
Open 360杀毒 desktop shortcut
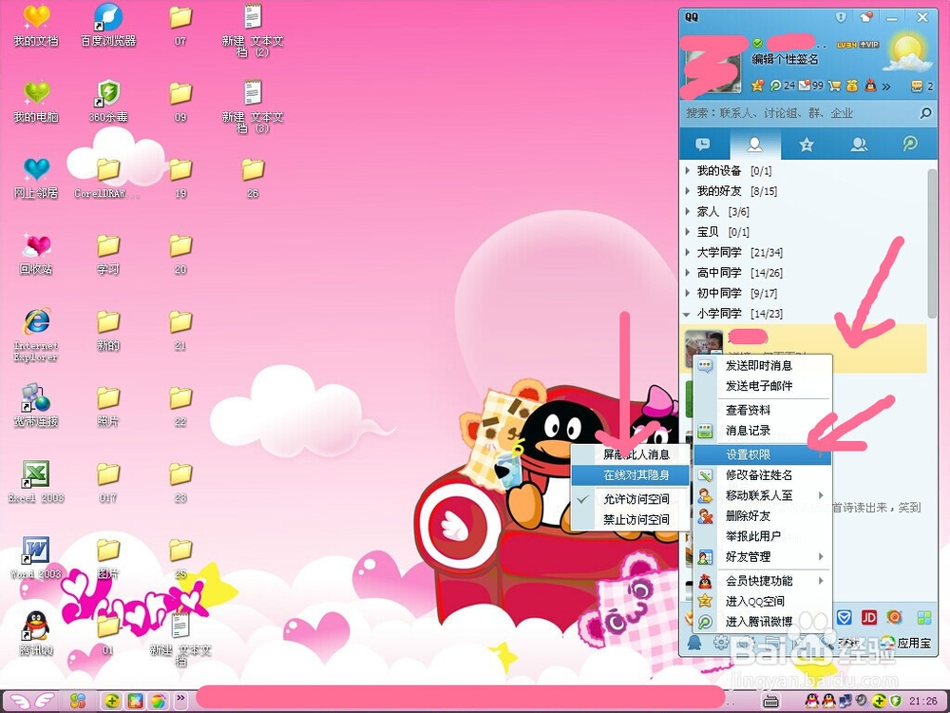point(108,102)
